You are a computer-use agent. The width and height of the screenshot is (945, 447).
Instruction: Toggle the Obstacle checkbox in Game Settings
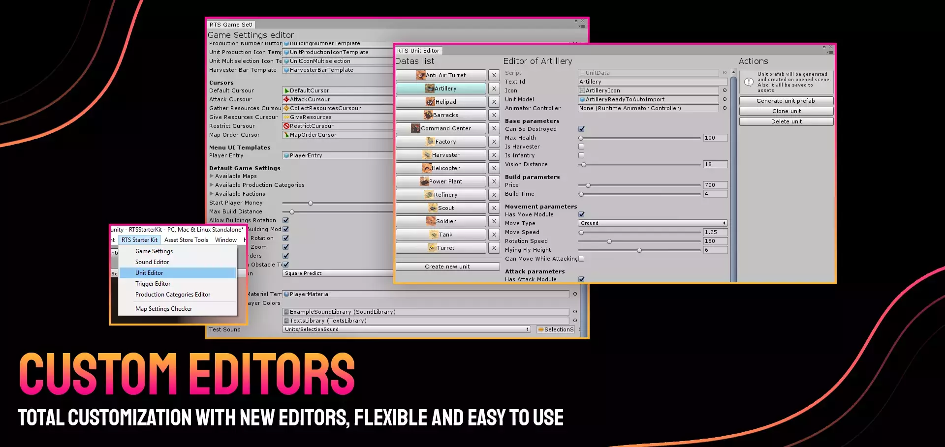[286, 265]
